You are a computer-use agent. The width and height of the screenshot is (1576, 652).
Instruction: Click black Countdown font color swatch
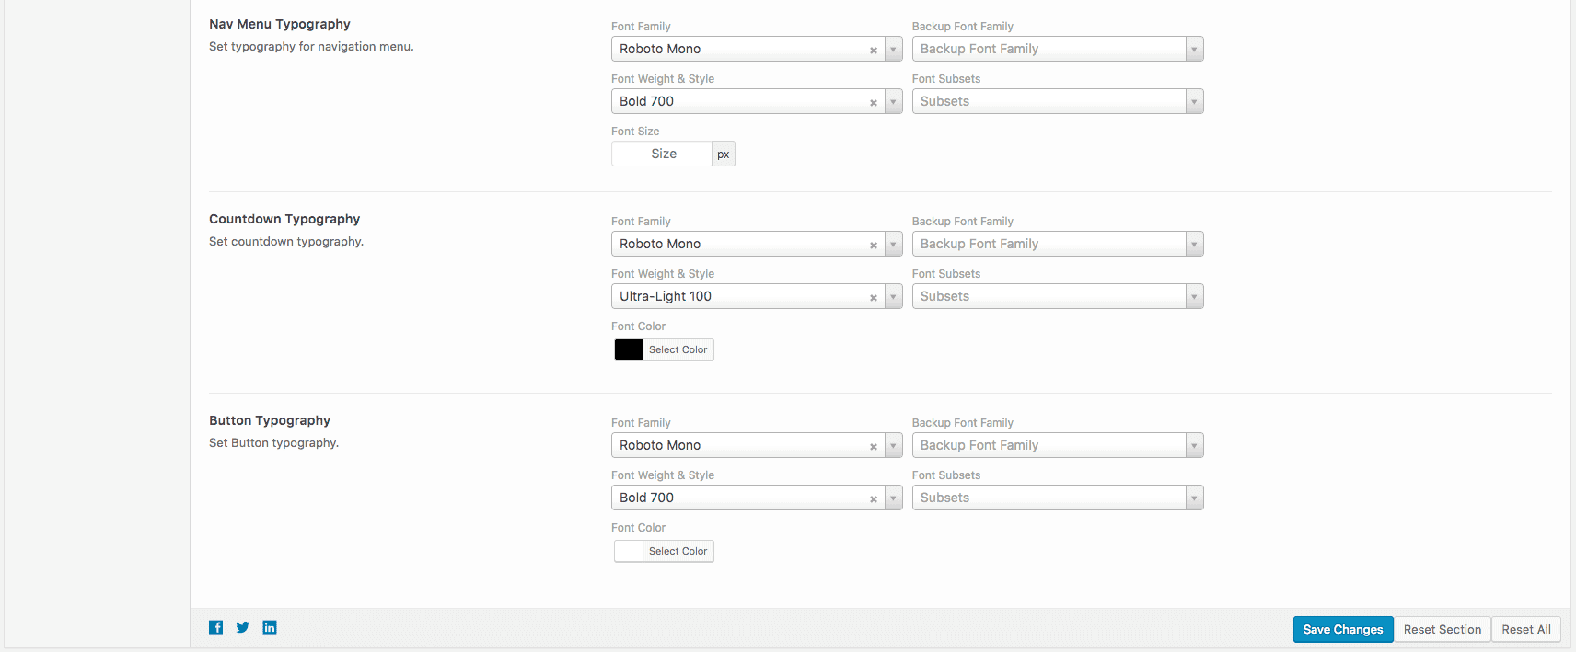[x=629, y=349]
